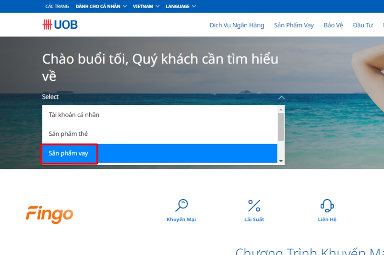The height and width of the screenshot is (255, 384).
Task: Expand the VIETNAM country dropdown
Action: click(x=146, y=6)
